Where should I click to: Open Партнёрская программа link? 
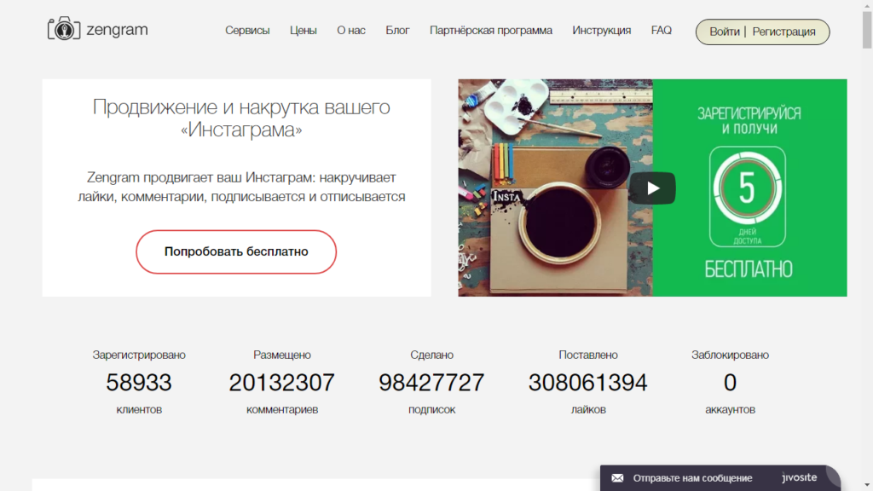pos(490,31)
